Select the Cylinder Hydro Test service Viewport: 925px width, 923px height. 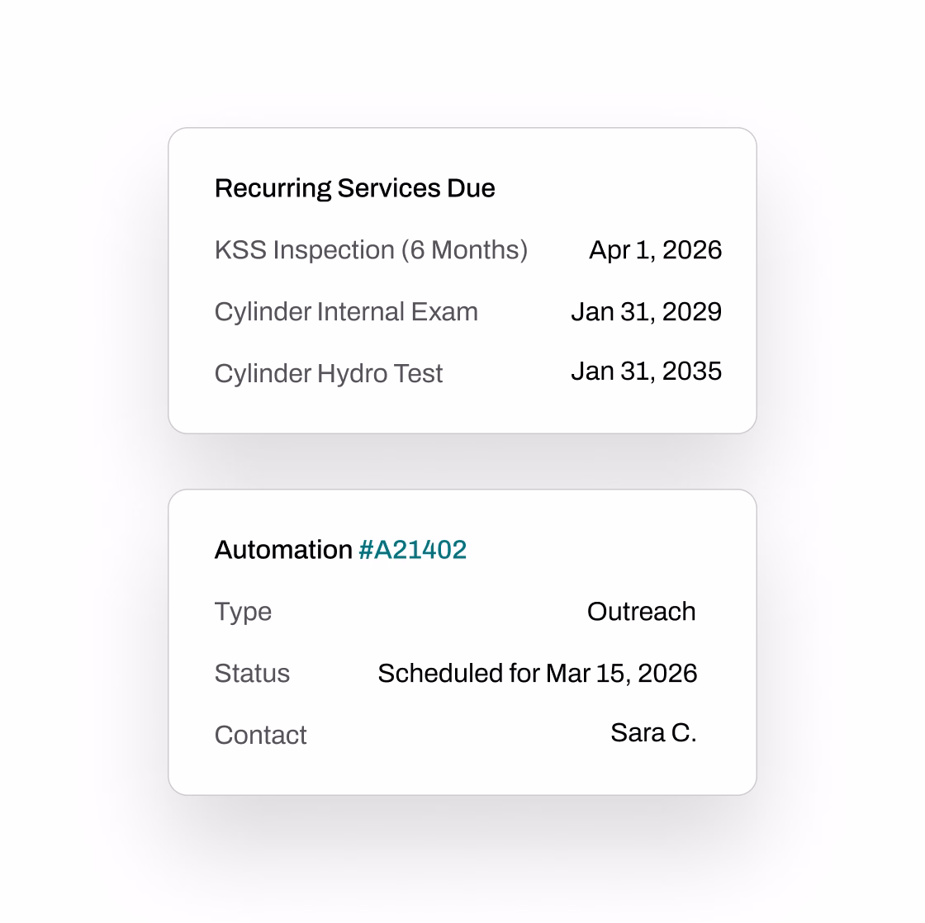(329, 372)
